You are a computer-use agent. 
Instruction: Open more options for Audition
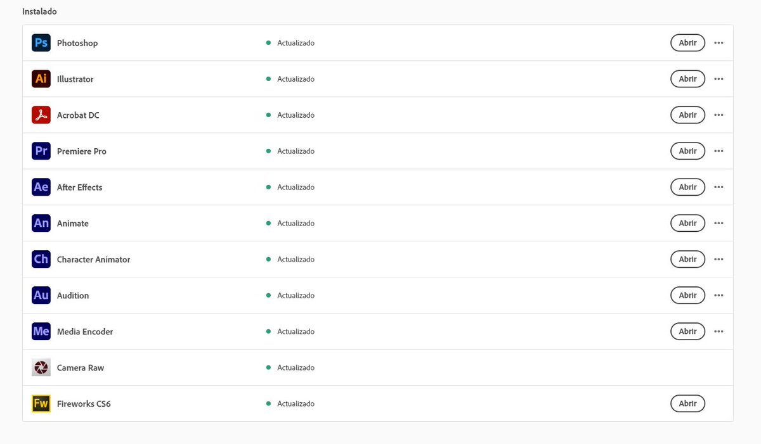pos(719,296)
